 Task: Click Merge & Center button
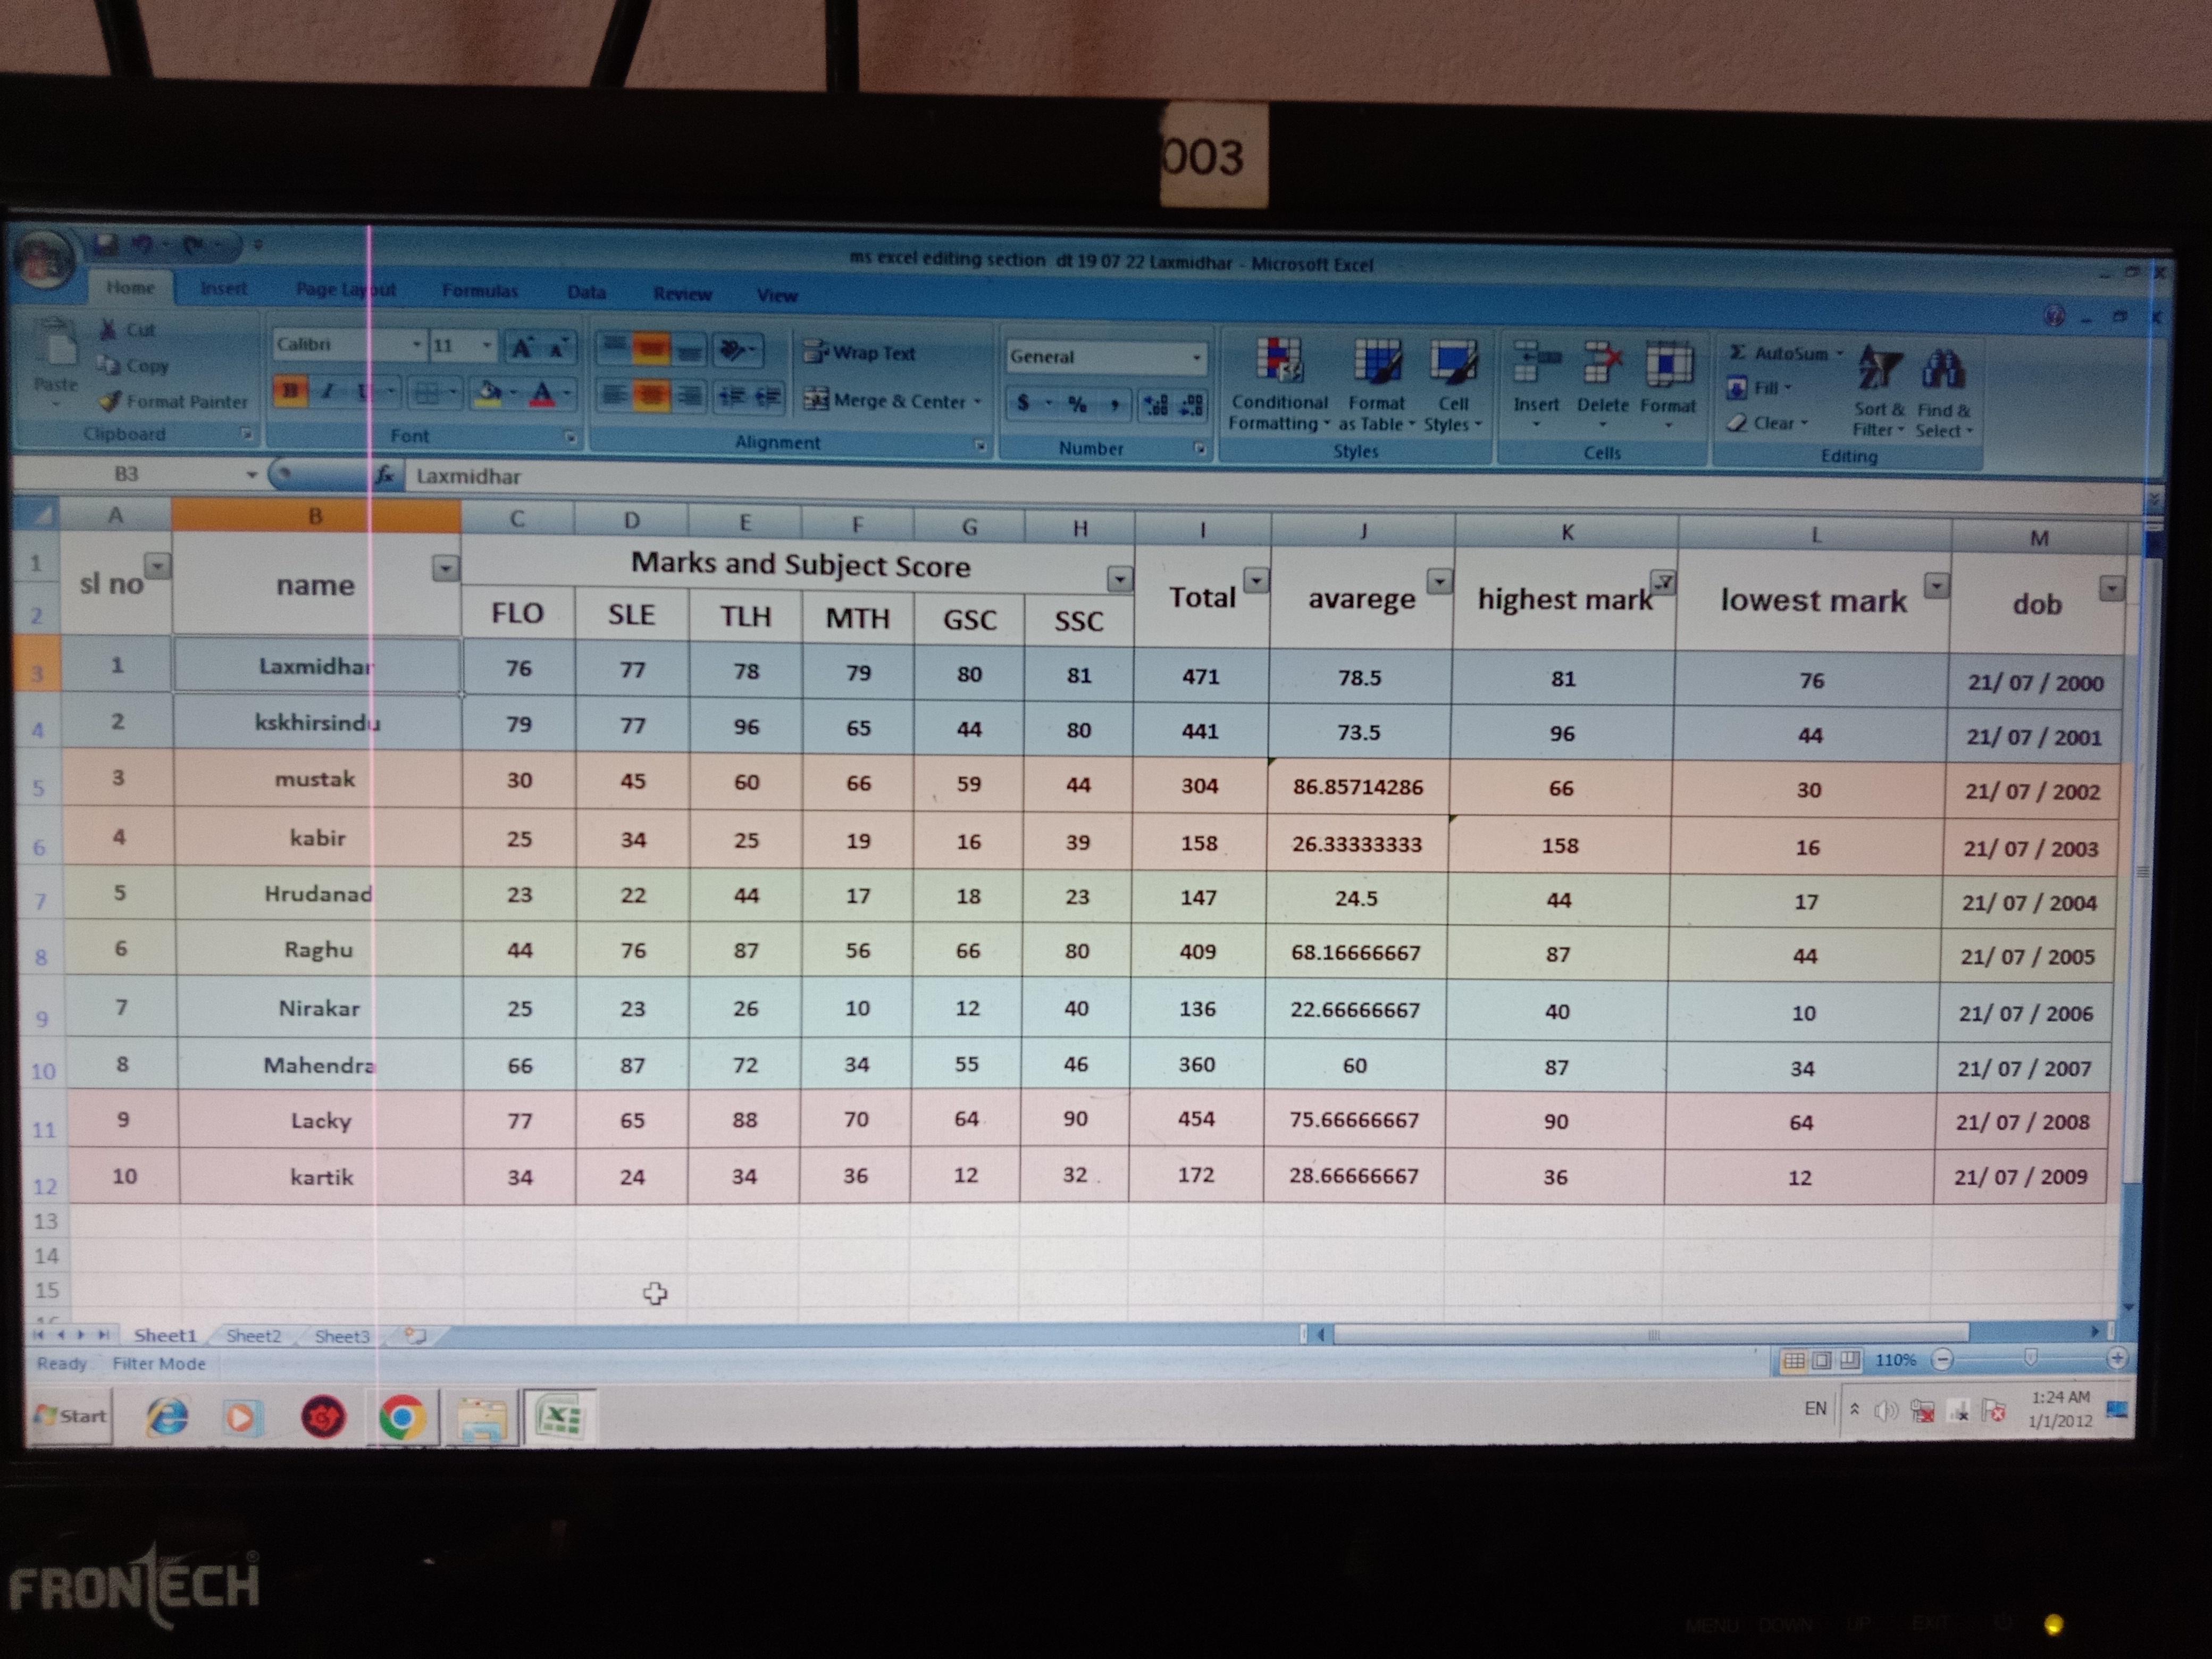pyautogui.click(x=885, y=401)
